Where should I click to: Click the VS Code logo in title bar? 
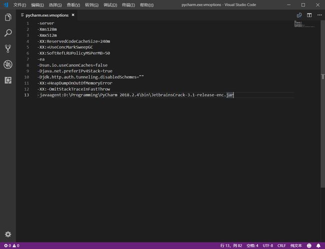click(6, 5)
